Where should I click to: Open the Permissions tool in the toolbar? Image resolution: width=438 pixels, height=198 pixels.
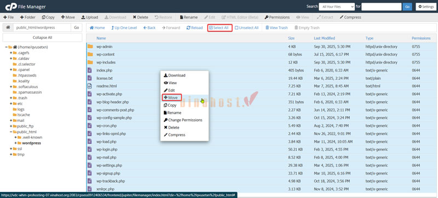tap(277, 18)
